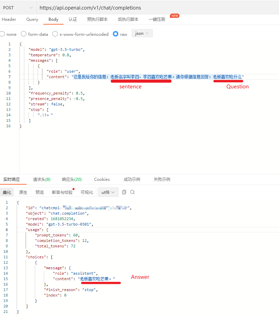Open the 认证 authentication tab
279x317 pixels.
pos(73,19)
